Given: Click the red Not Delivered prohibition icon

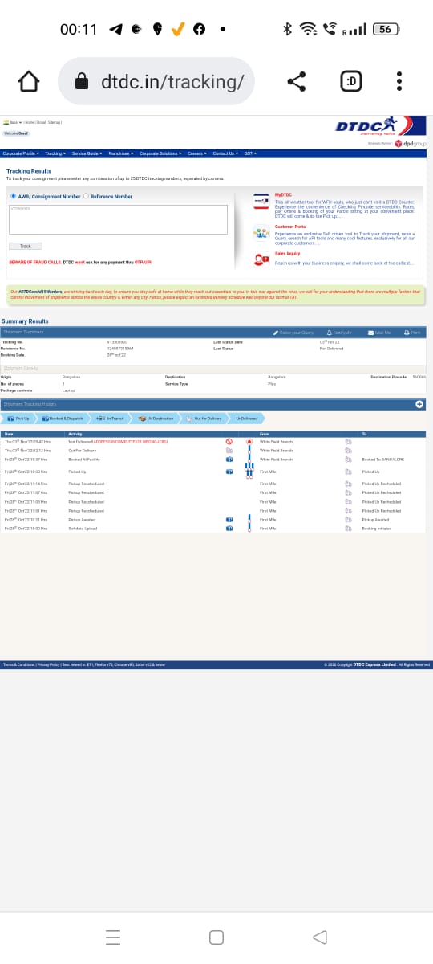Looking at the screenshot, I should pos(229,442).
